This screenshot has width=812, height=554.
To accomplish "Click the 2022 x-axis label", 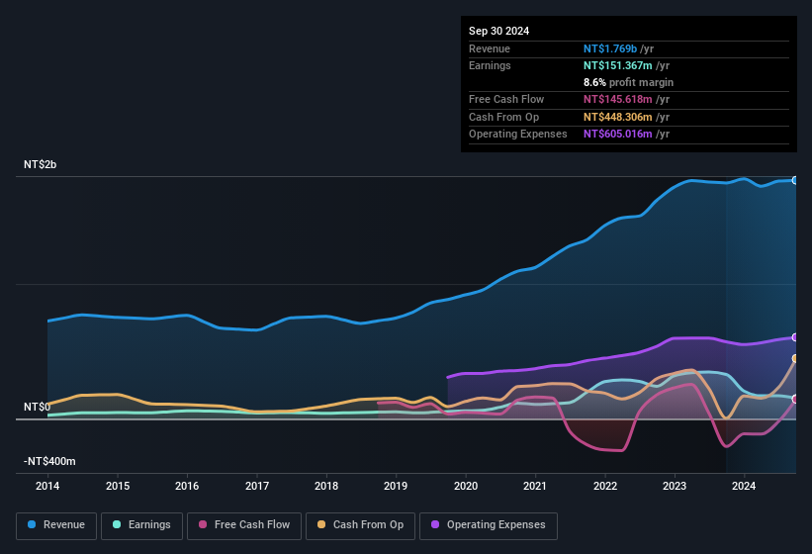I will pyautogui.click(x=605, y=486).
